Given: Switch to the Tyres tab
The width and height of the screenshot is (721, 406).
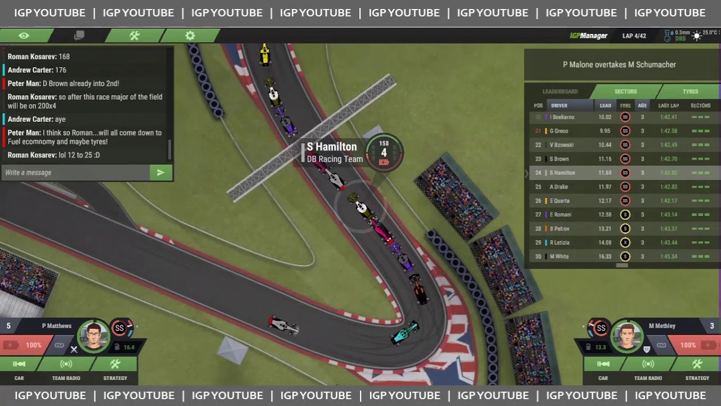Looking at the screenshot, I should coord(690,91).
